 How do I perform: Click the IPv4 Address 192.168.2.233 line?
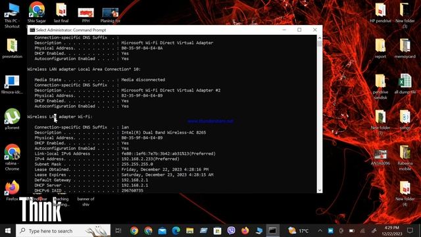(x=107, y=159)
